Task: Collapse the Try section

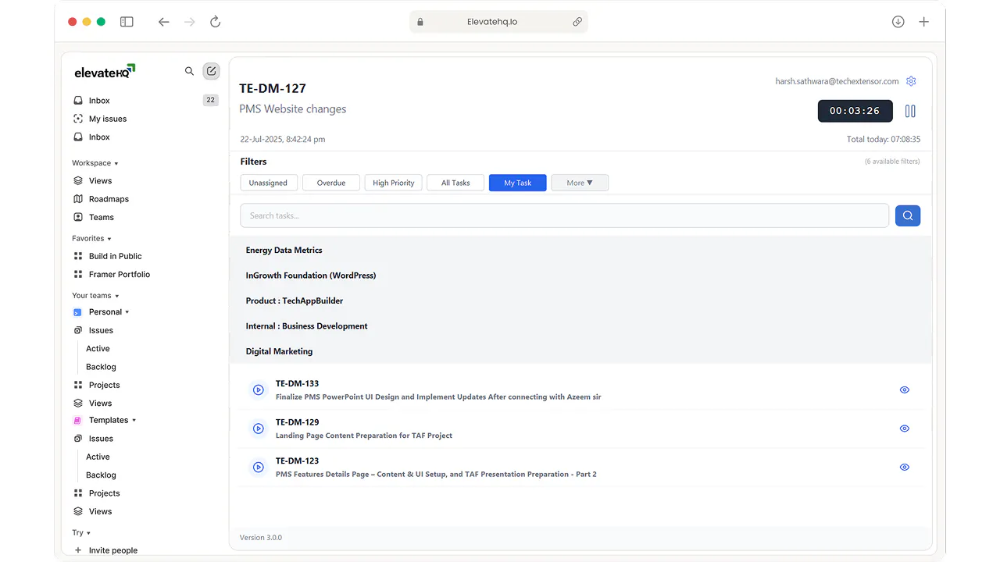Action: tap(81, 532)
